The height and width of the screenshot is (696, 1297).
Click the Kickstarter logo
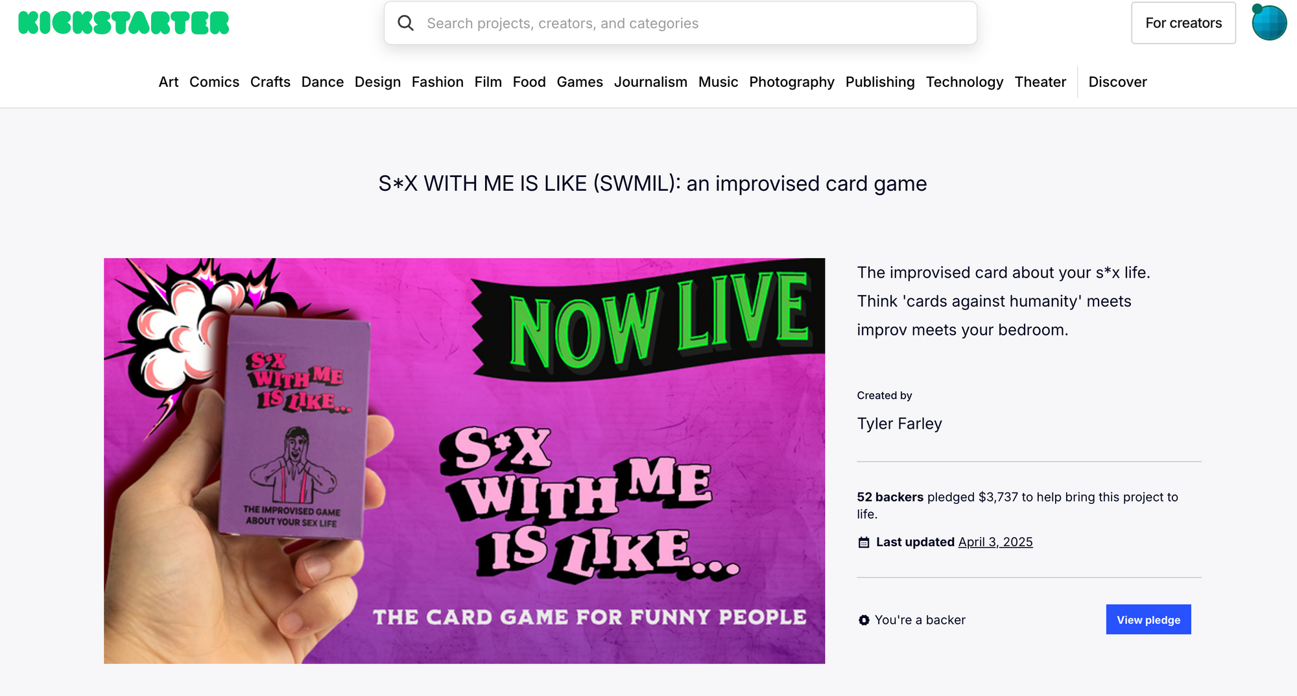123,23
